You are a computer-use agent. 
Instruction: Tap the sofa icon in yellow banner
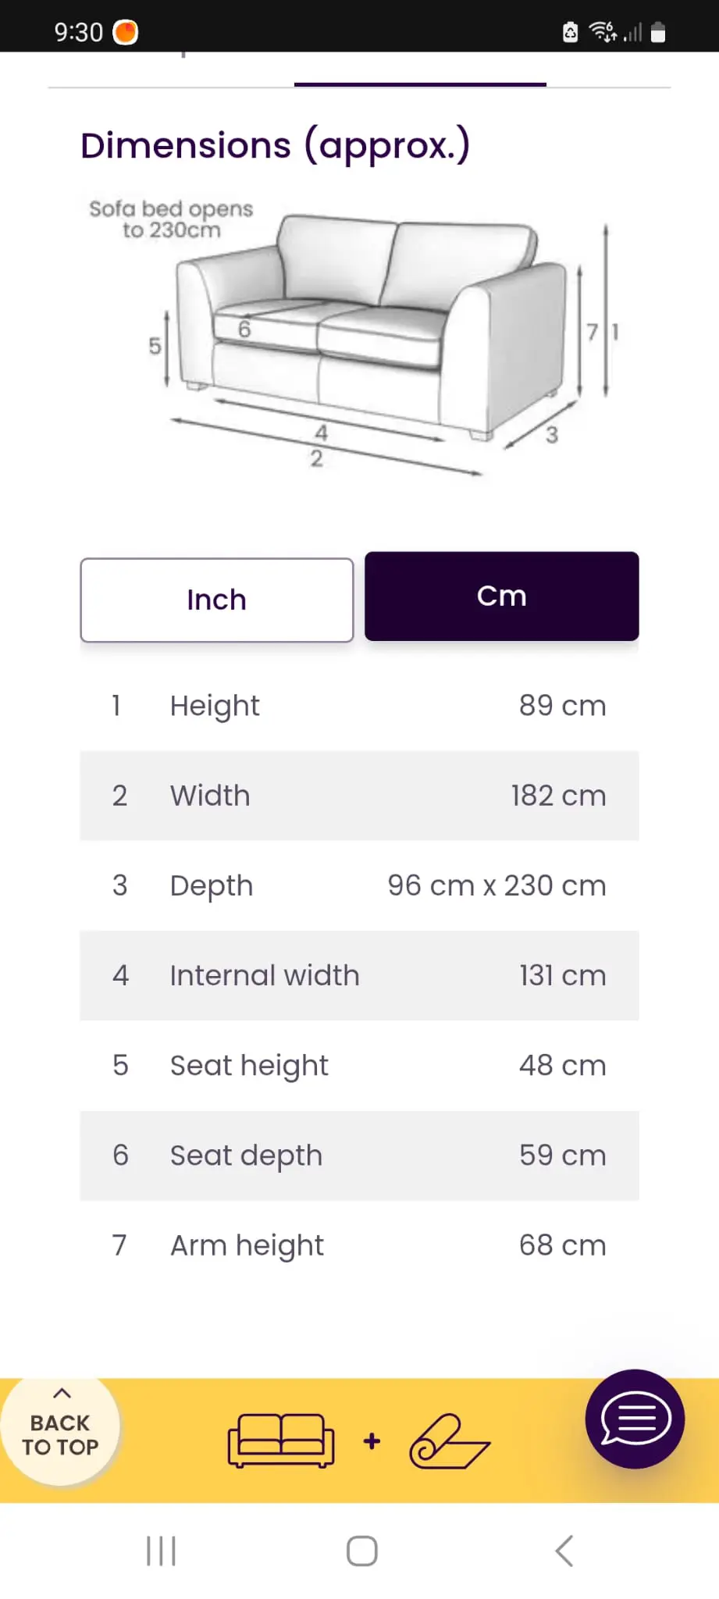(281, 1441)
